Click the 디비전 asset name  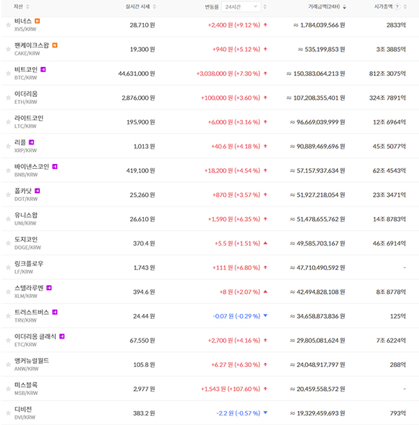pos(23,409)
